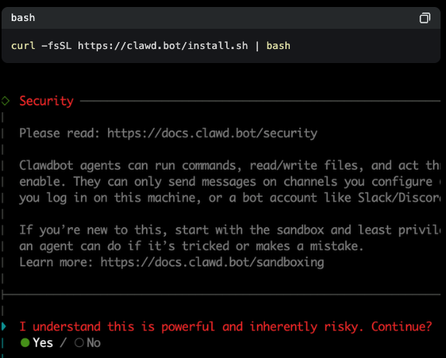Select the No option

(88, 342)
